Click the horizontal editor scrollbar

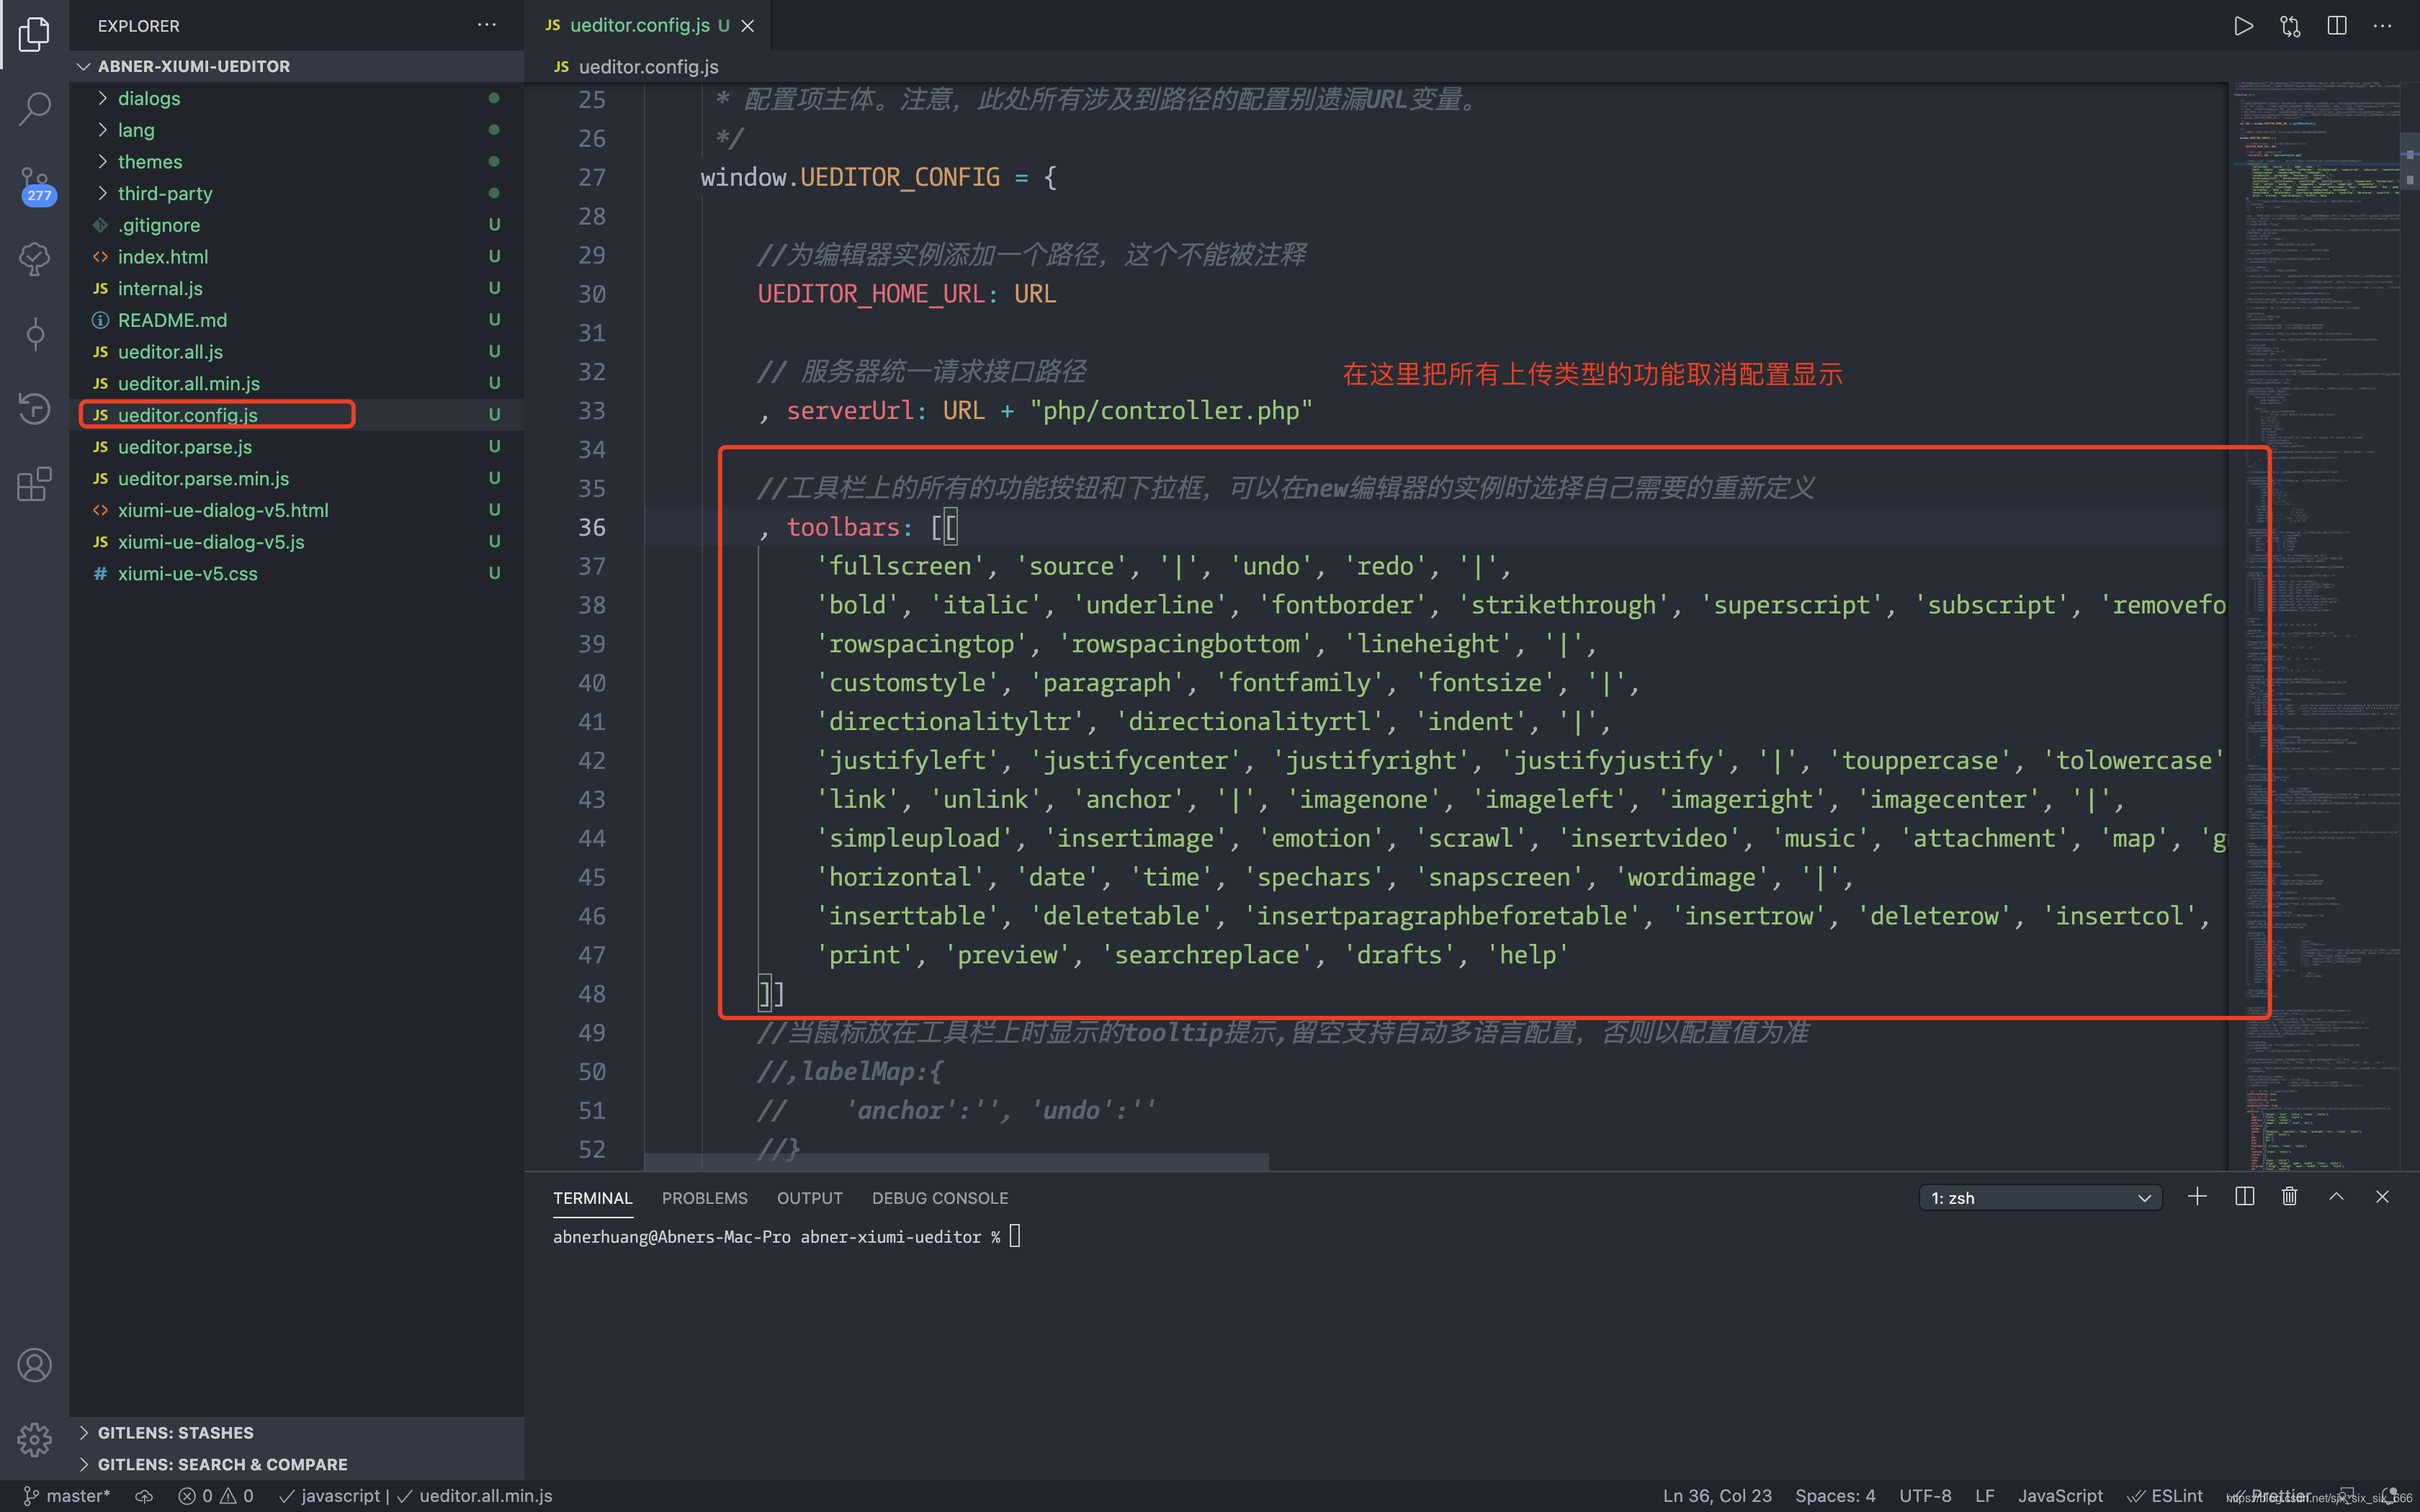pyautogui.click(x=956, y=1162)
